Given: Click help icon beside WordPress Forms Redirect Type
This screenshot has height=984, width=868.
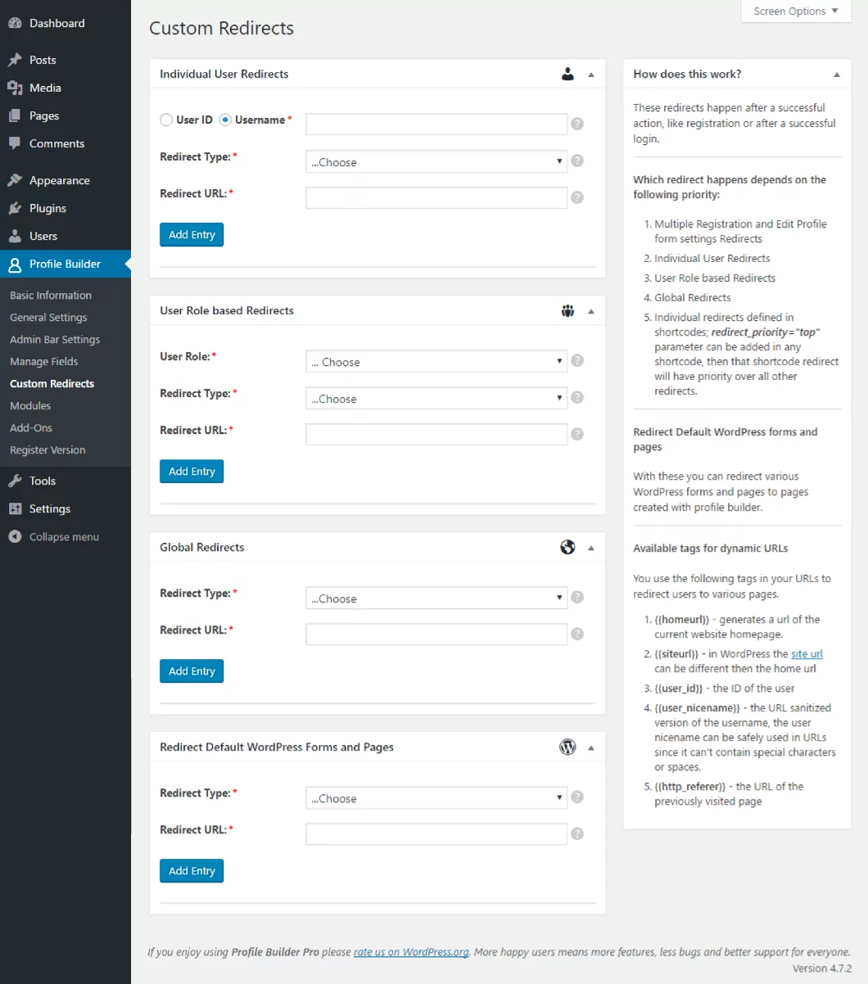Looking at the screenshot, I should (x=577, y=797).
